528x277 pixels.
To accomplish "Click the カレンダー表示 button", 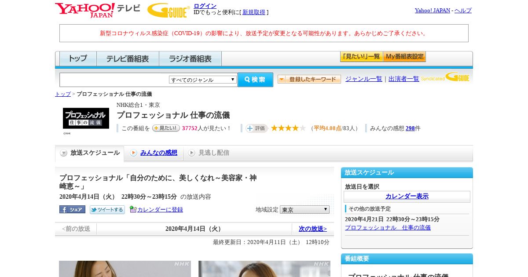I will point(407,197).
